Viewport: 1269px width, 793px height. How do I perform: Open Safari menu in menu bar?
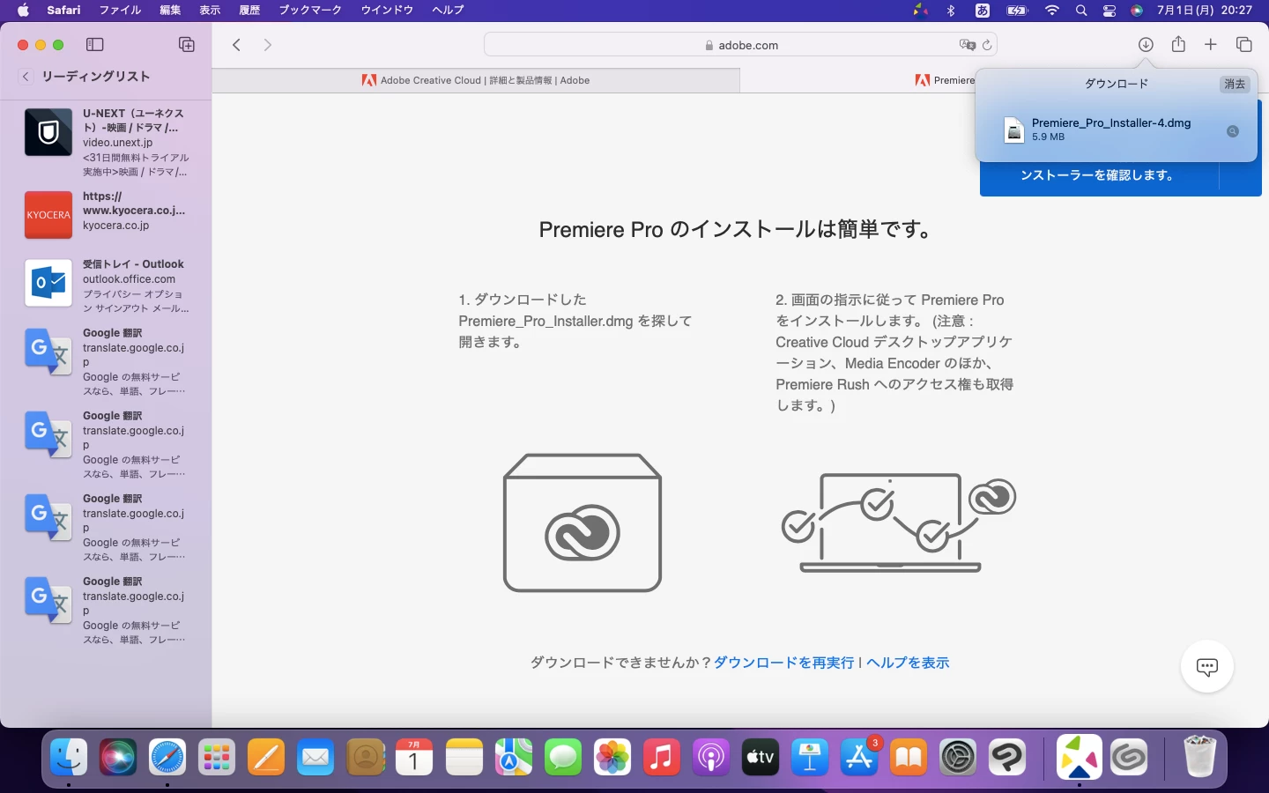[63, 11]
